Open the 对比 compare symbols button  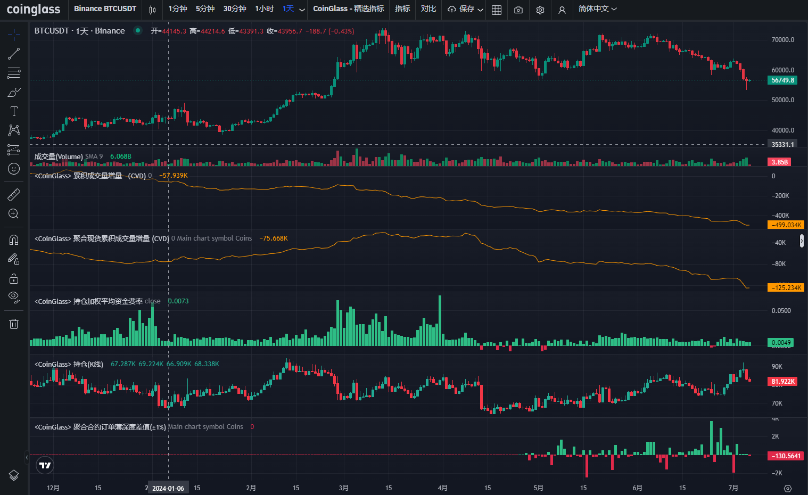pyautogui.click(x=428, y=9)
